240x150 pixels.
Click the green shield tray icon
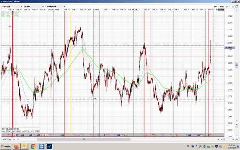[204, 147]
